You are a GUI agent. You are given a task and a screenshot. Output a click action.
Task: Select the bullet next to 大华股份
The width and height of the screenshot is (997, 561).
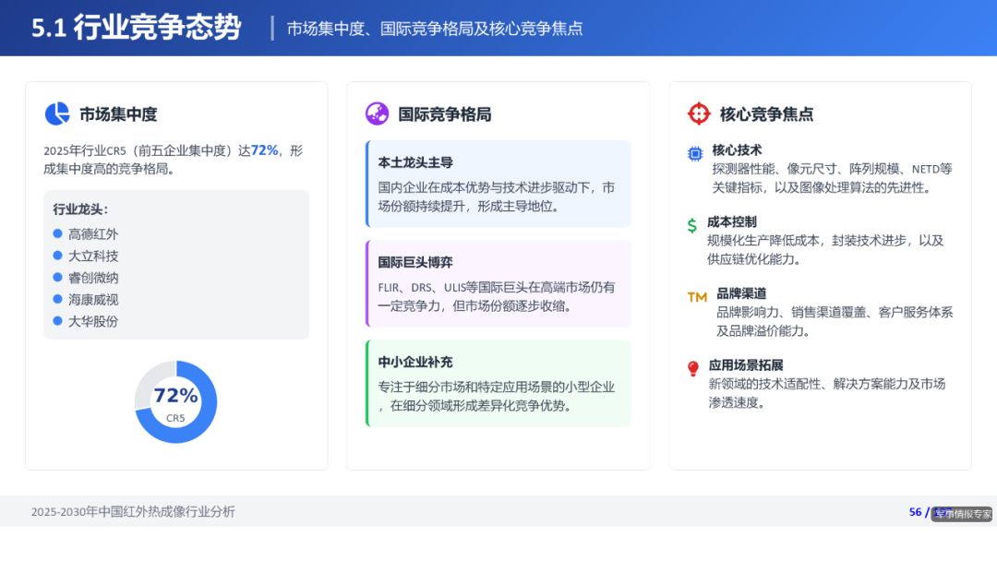click(x=57, y=321)
